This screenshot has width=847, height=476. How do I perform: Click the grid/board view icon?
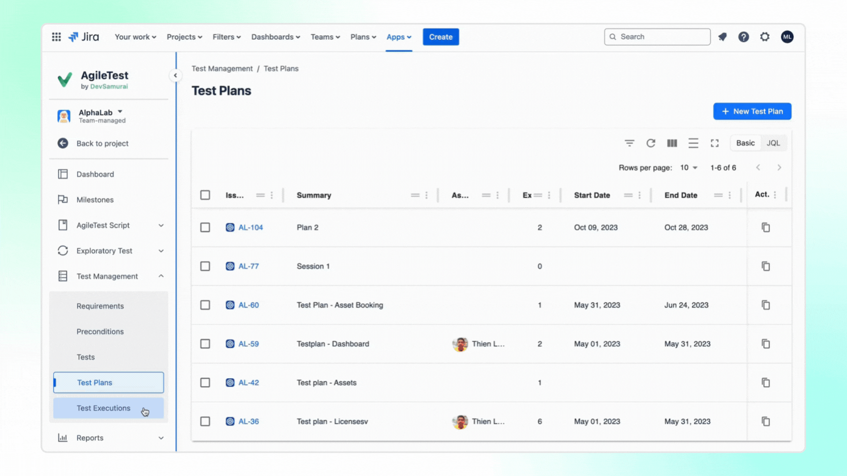(x=672, y=142)
